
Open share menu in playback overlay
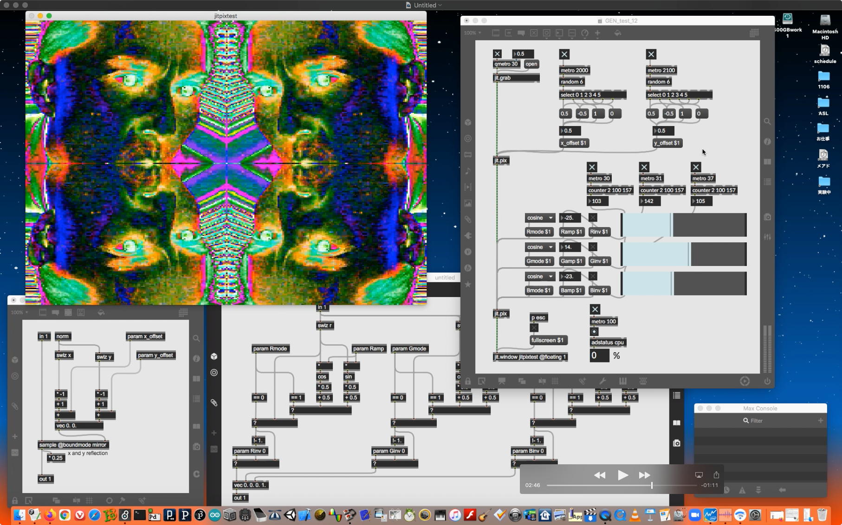click(x=716, y=475)
